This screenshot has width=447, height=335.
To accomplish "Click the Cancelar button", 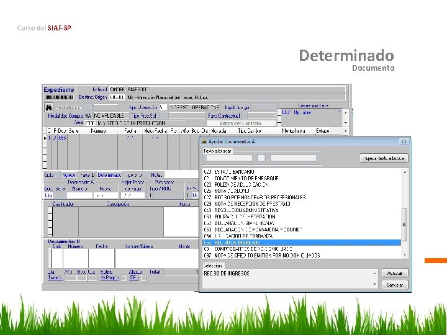I will tap(395, 285).
